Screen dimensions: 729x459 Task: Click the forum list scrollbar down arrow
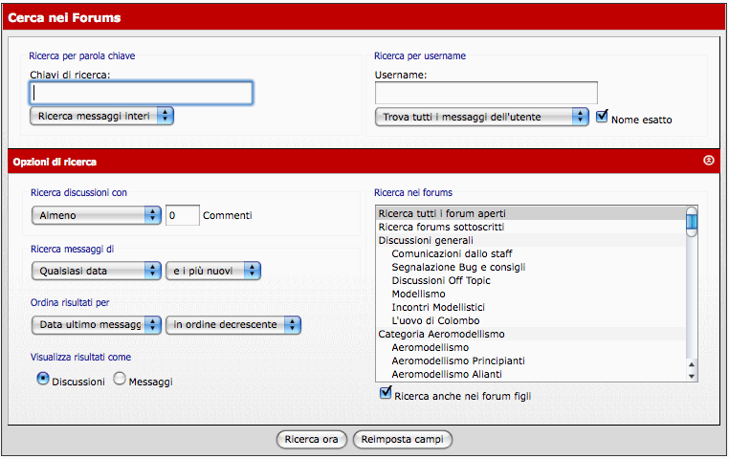click(x=692, y=374)
